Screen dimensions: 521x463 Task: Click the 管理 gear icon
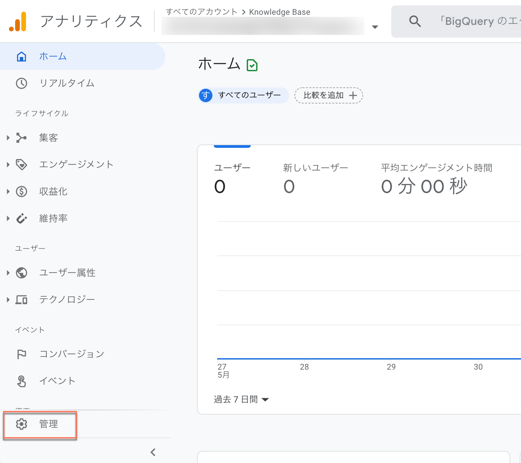pos(22,424)
